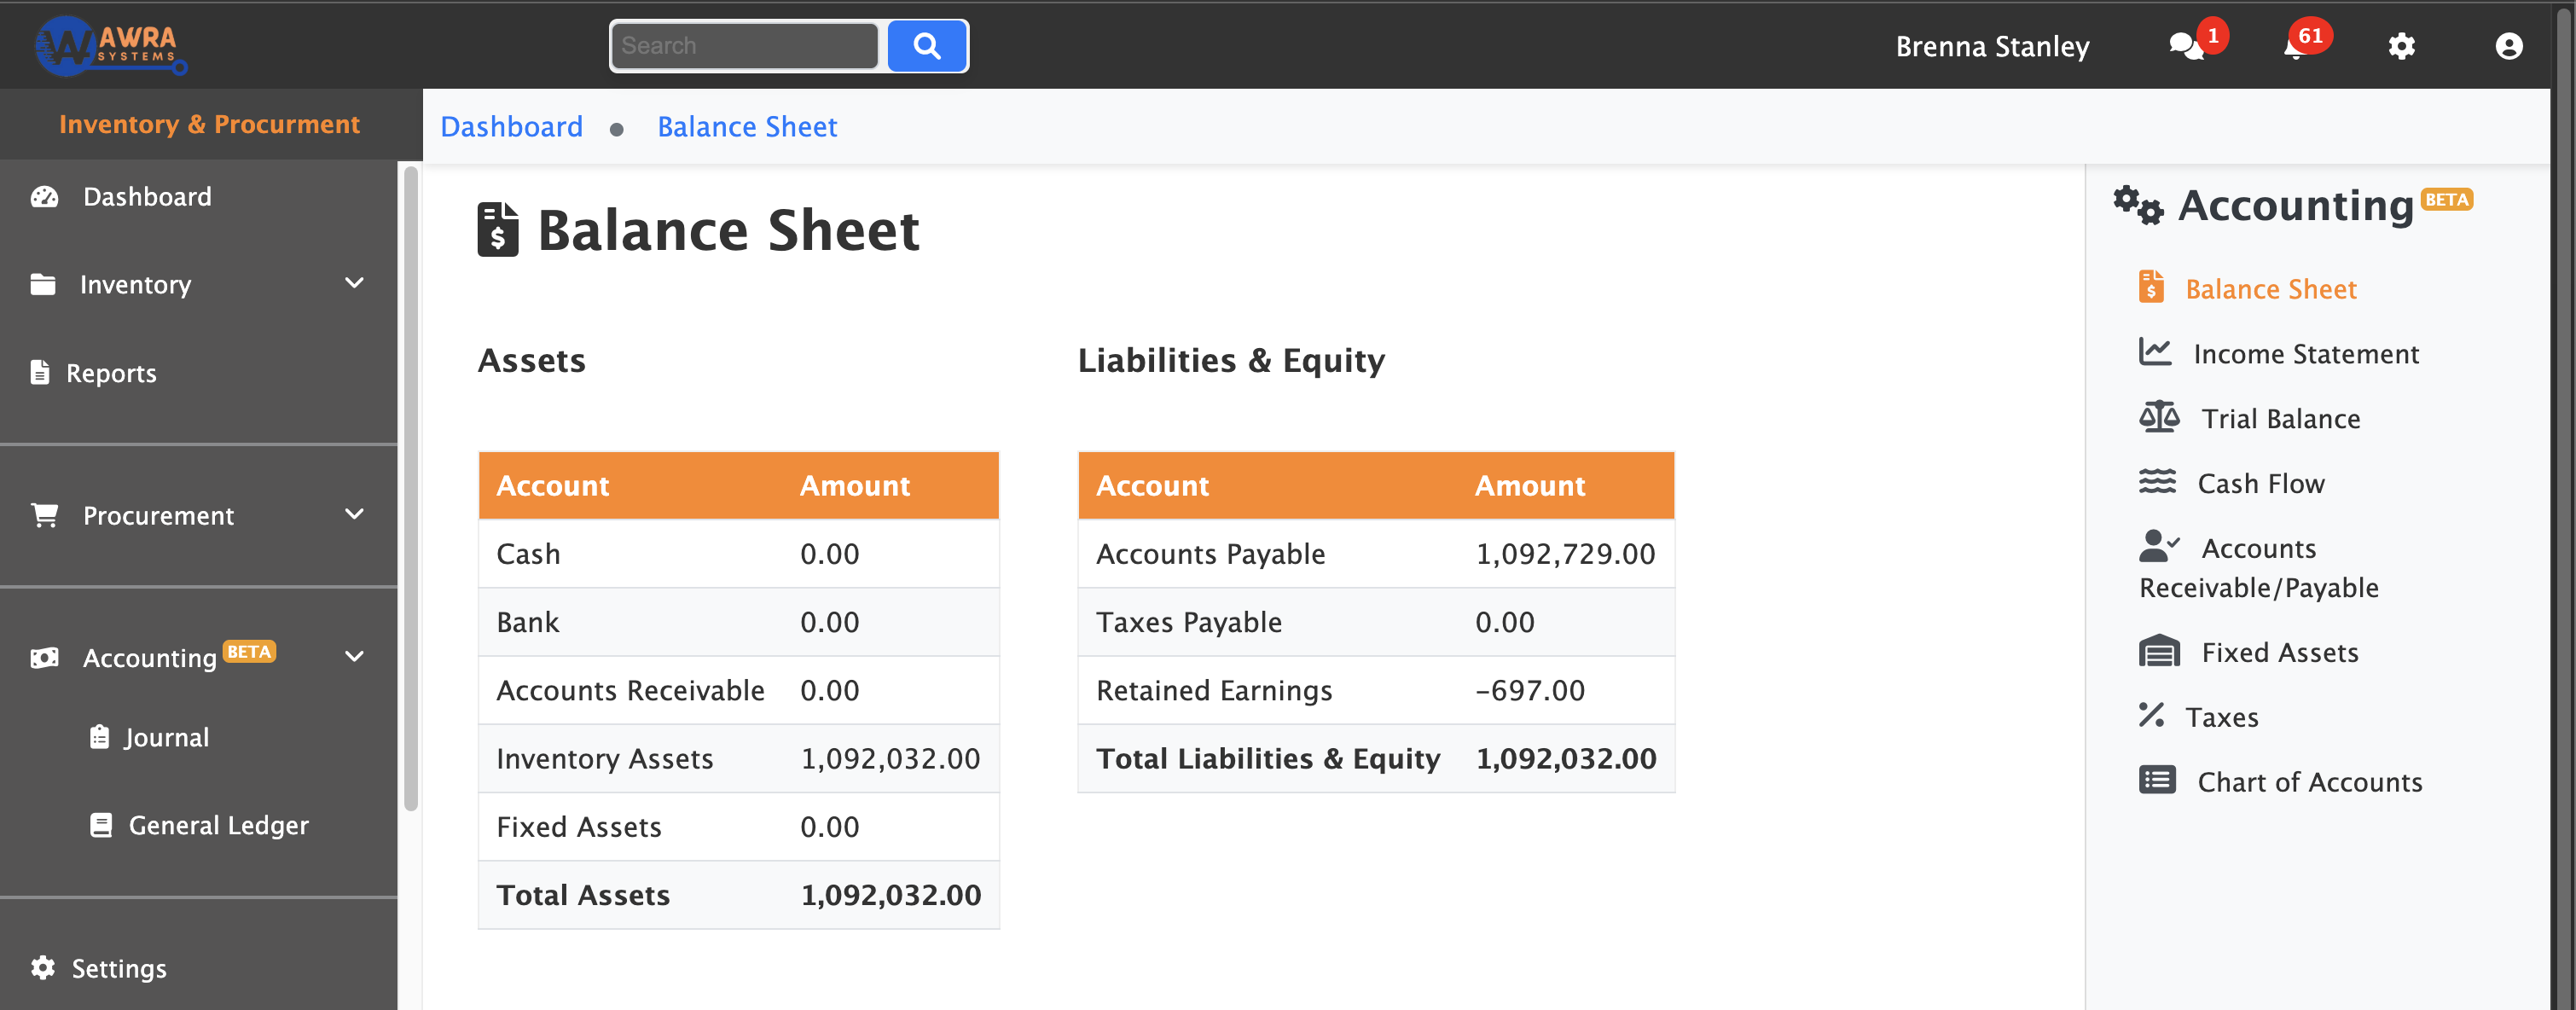
Task: Go to Accounts Receivable/Payable
Action: click(2260, 566)
